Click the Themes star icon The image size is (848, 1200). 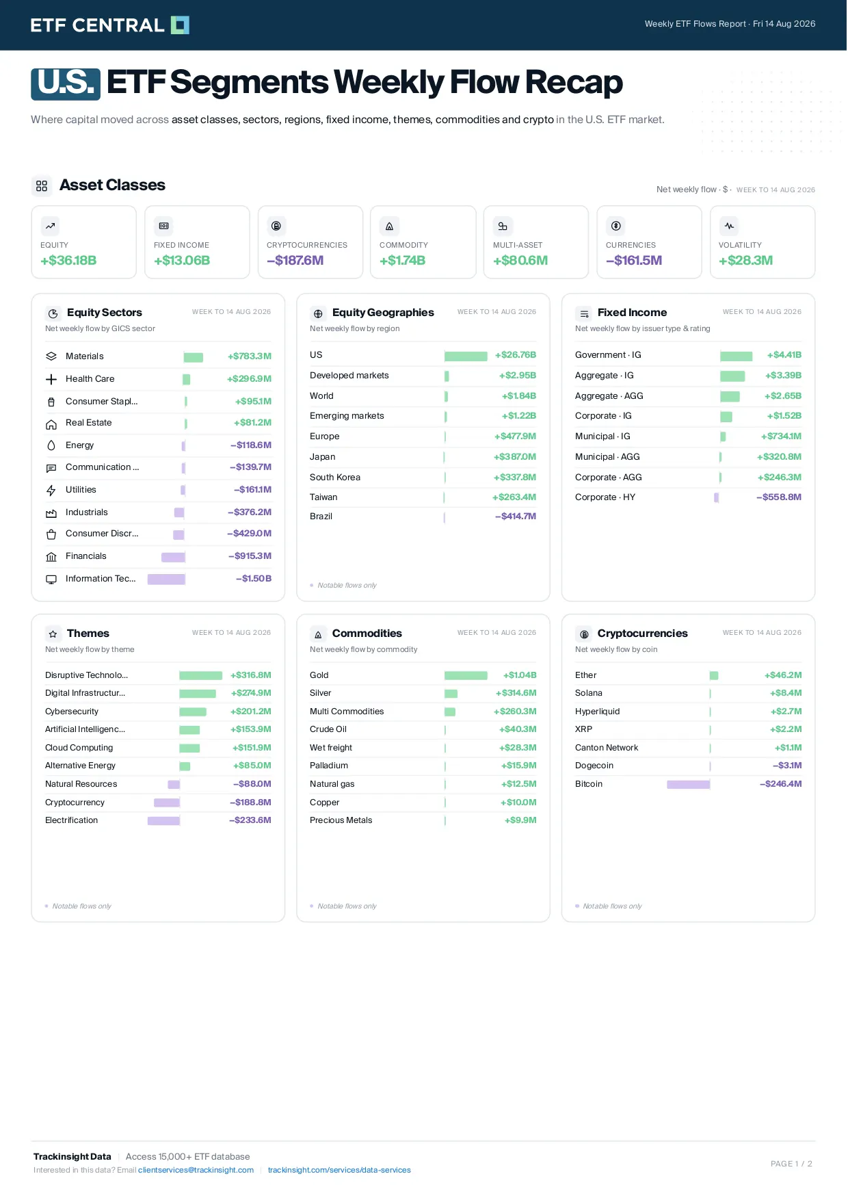click(x=53, y=634)
